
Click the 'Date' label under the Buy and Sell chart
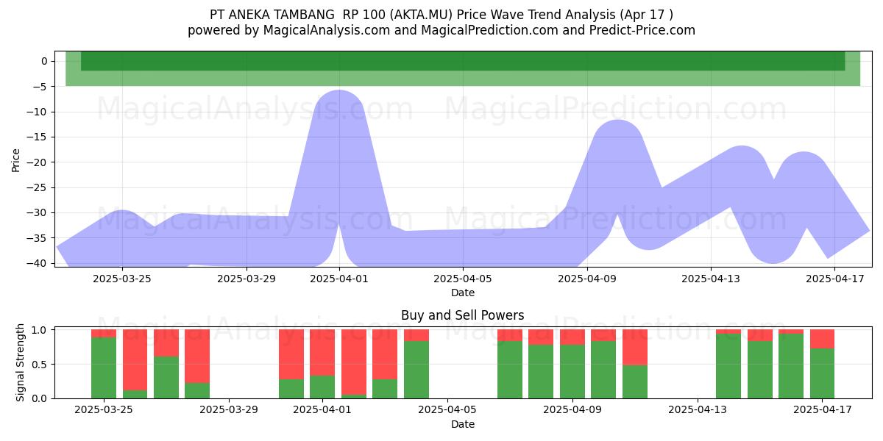tap(463, 424)
